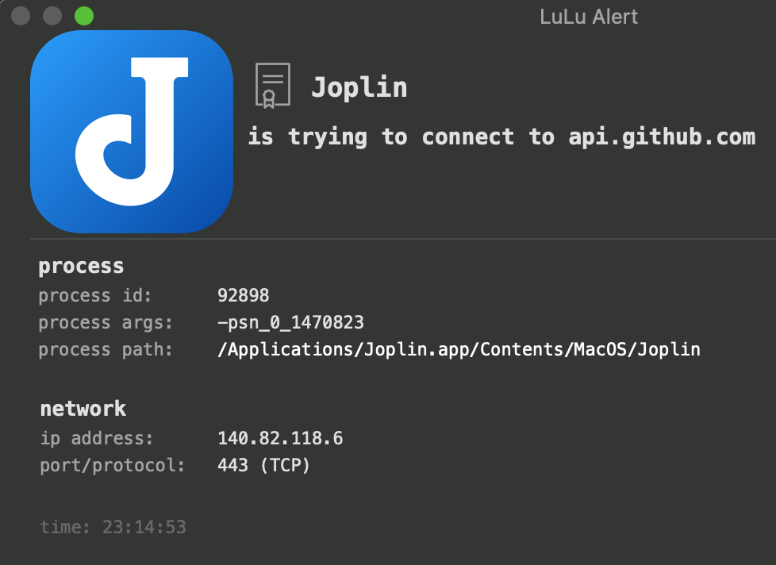
Task: Open the code-signing certificate details icon
Action: pos(271,83)
